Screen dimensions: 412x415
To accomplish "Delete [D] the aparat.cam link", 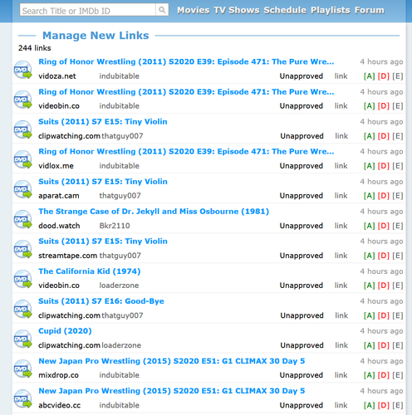I will click(x=384, y=196).
